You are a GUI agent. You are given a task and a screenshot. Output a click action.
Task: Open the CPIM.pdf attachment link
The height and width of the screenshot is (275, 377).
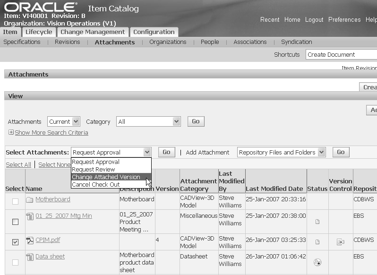(48, 240)
